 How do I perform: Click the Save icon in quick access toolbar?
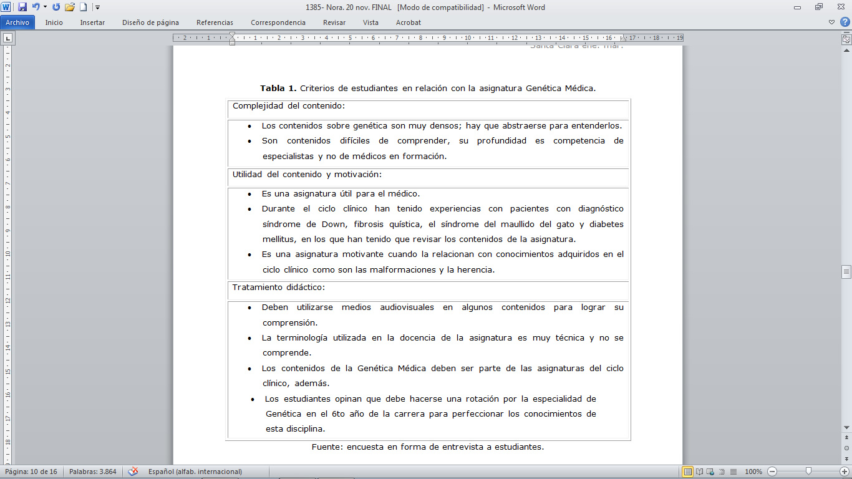click(22, 7)
